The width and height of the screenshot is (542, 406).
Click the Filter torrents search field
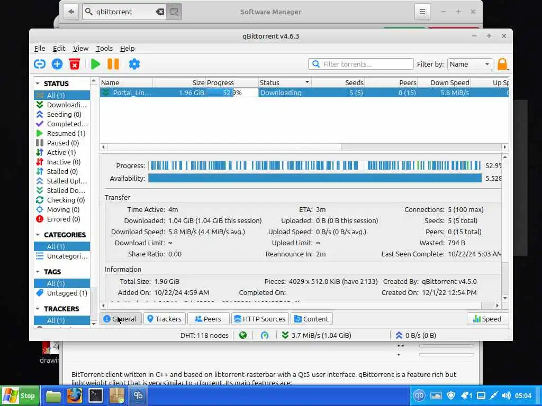tap(360, 64)
